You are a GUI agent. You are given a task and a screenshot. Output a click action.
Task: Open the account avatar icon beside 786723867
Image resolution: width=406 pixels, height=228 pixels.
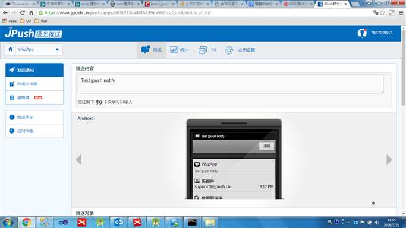(x=362, y=33)
